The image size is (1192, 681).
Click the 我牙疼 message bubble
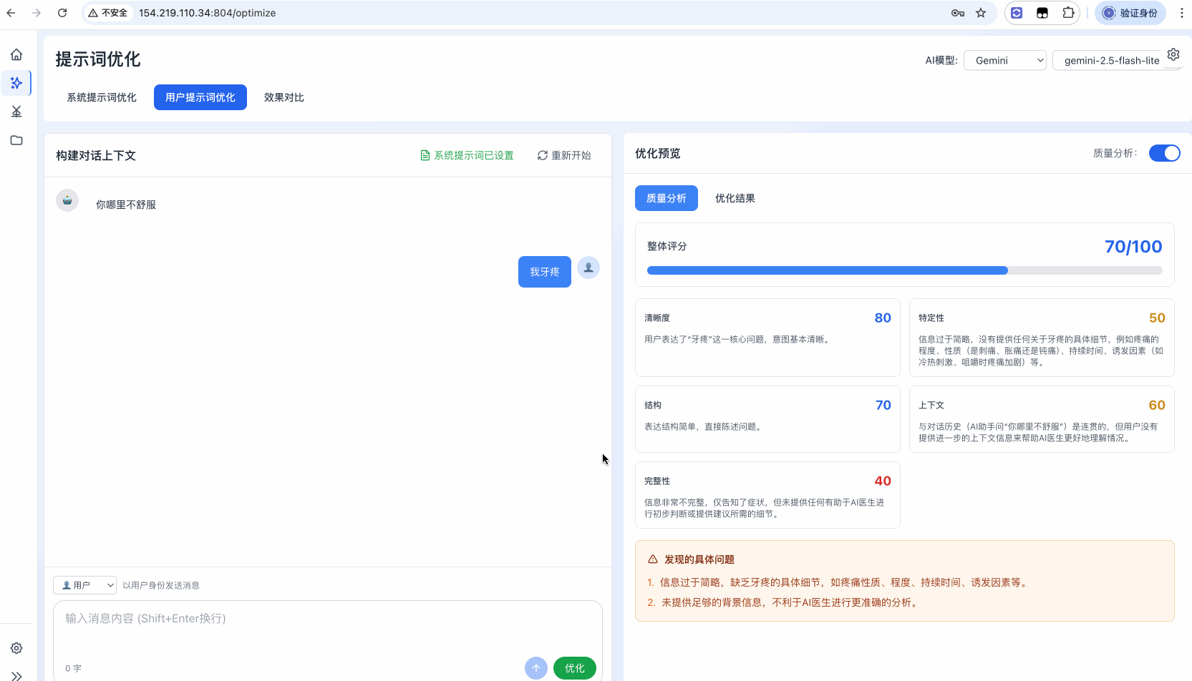[545, 272]
